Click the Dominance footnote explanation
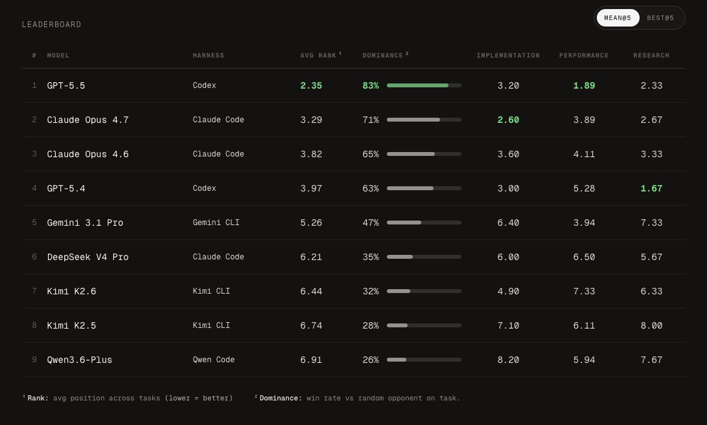 click(358, 398)
